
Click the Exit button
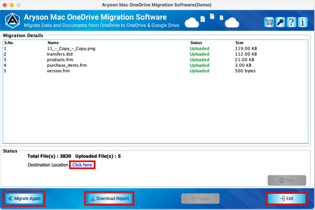coord(286,199)
